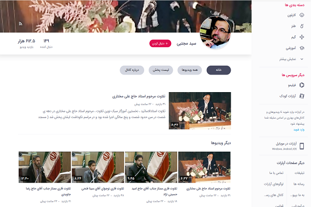Screen dimensions: 311x207
Task: Open the cartoon category icon in sidebar
Action: [x=302, y=15]
